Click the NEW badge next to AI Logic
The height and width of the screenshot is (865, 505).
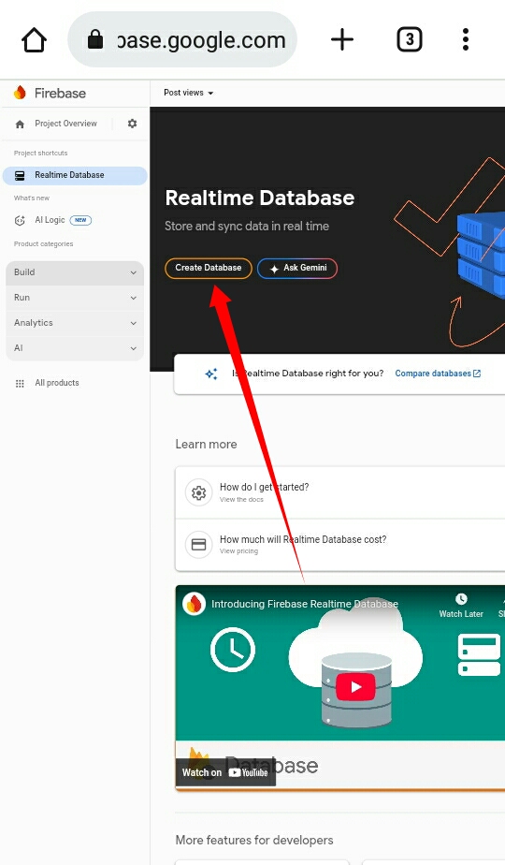tap(80, 220)
